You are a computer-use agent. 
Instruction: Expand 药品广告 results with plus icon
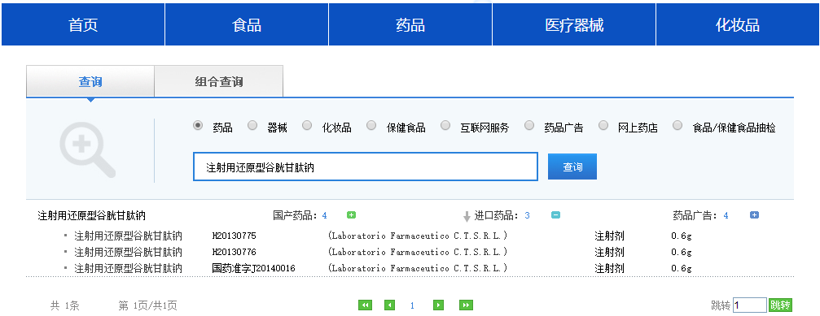click(x=754, y=214)
